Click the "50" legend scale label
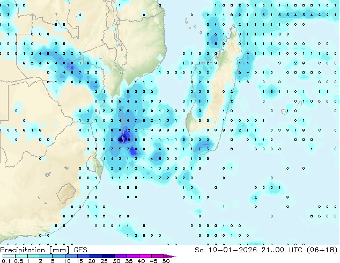This screenshot has width=340, height=263. tap(166, 261)
